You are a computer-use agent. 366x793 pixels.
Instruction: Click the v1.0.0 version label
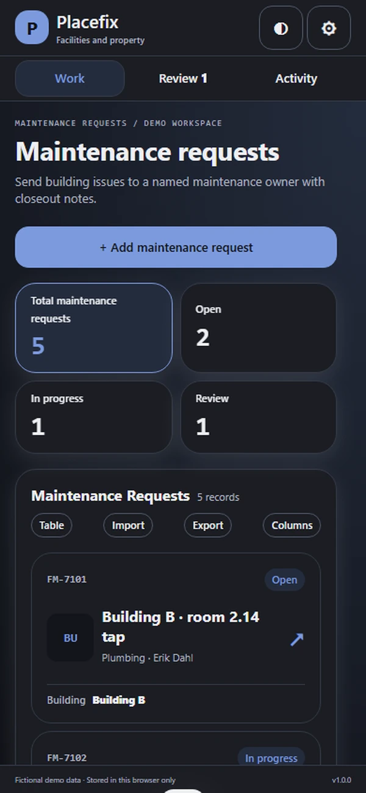[342, 780]
